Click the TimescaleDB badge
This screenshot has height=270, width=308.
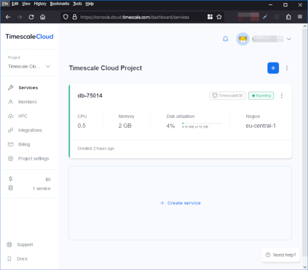(x=227, y=95)
